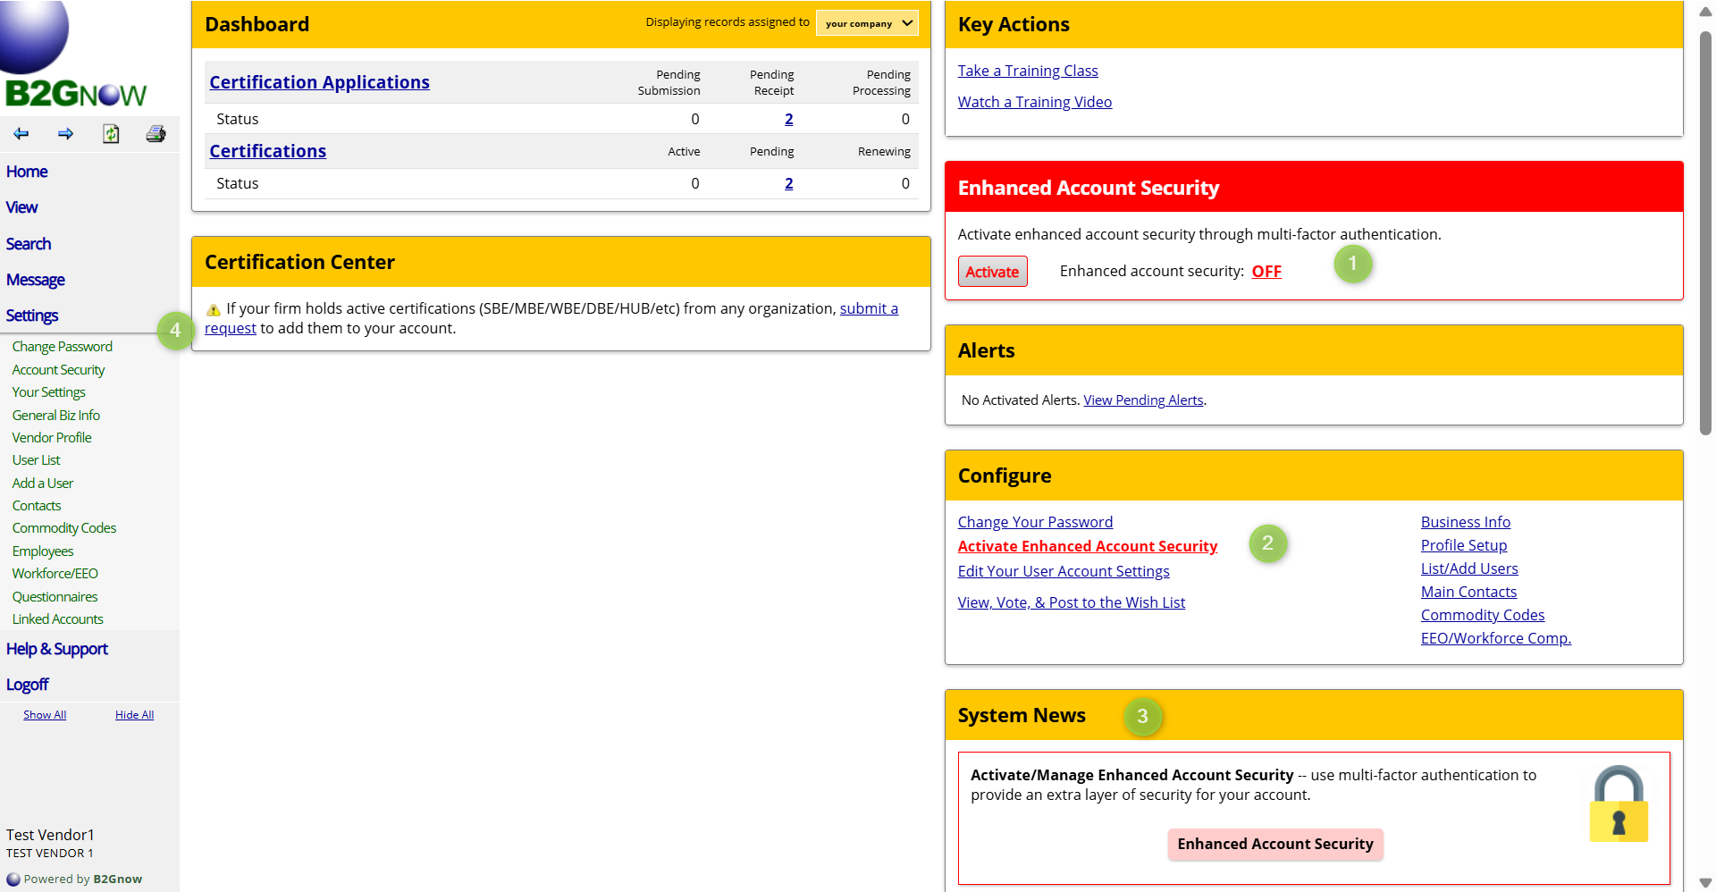Open the View Pending Alerts link
This screenshot has width=1716, height=892.
click(1143, 400)
